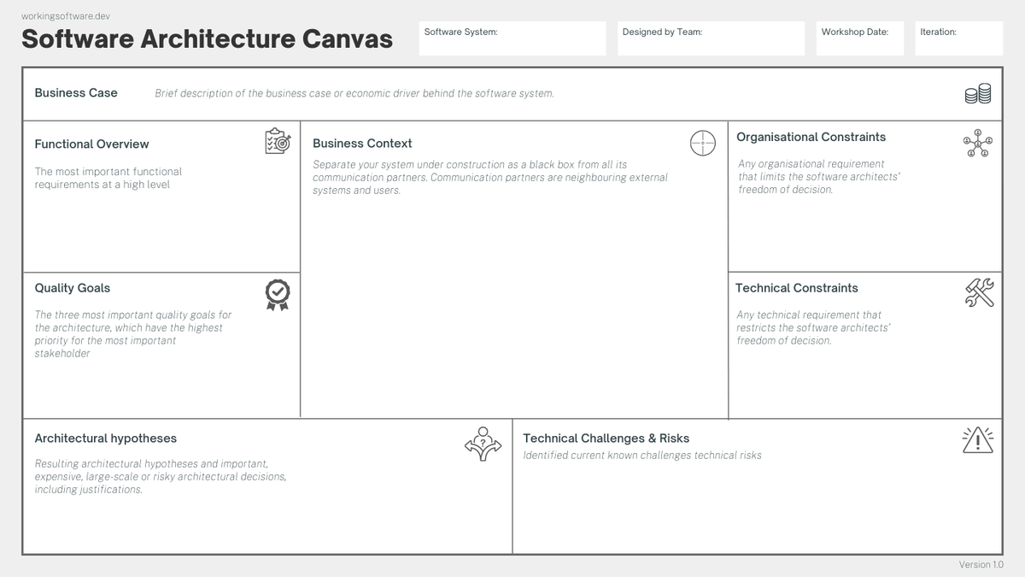
Task: Click 'Any technical requirement that restricts' text
Action: [x=814, y=327]
